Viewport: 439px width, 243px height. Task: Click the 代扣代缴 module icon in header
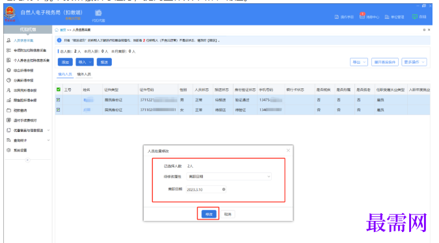click(98, 16)
